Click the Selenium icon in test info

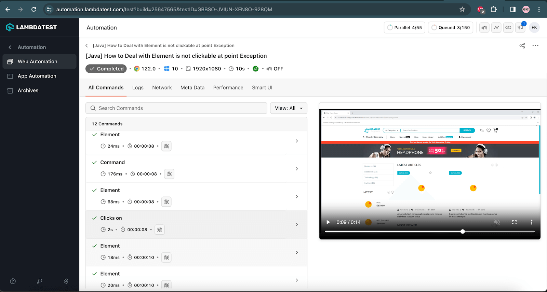pyautogui.click(x=255, y=69)
